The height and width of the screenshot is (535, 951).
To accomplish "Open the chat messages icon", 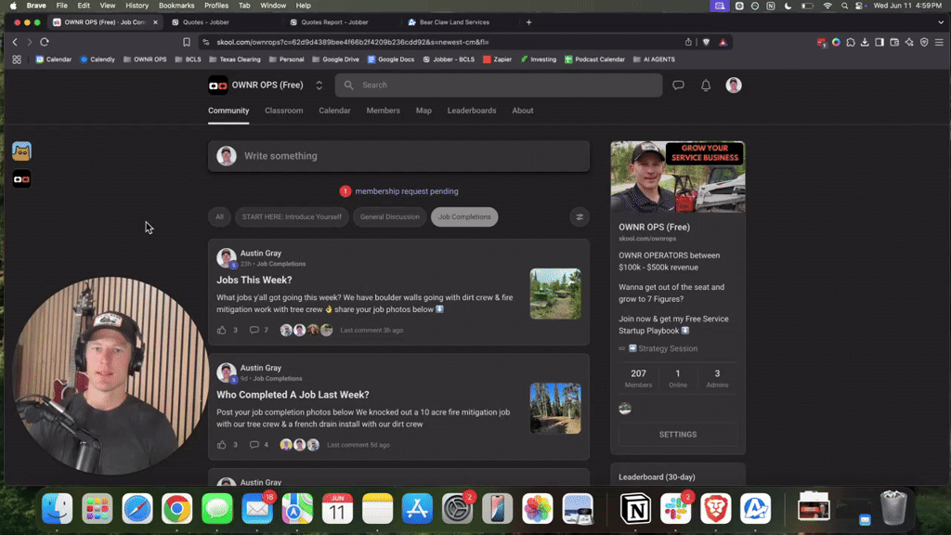I will point(678,85).
